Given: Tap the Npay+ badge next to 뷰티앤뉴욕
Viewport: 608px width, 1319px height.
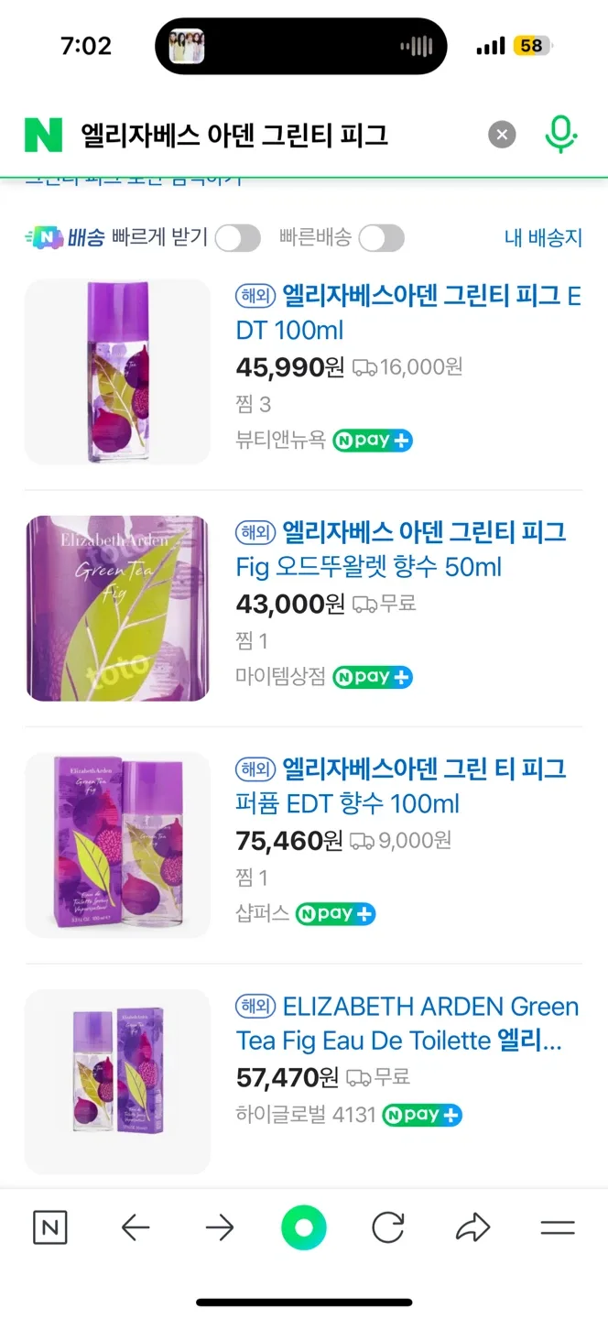Looking at the screenshot, I should (372, 441).
